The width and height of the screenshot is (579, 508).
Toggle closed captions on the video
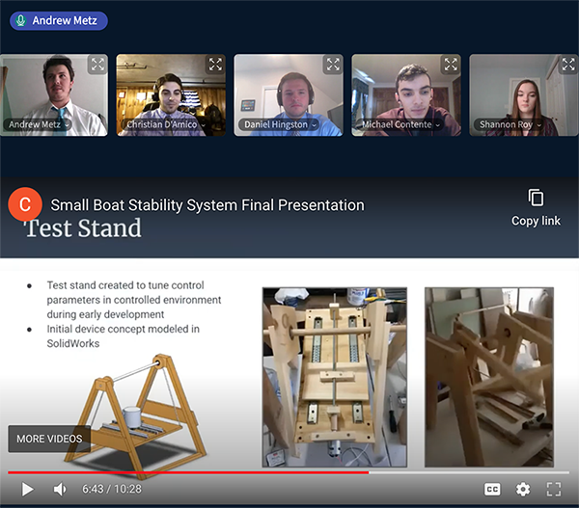click(492, 489)
